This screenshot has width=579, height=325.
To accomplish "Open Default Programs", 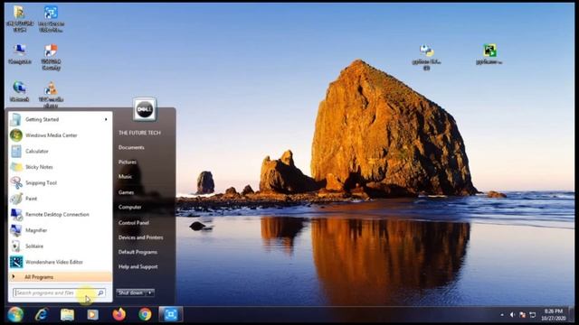I will [x=138, y=252].
